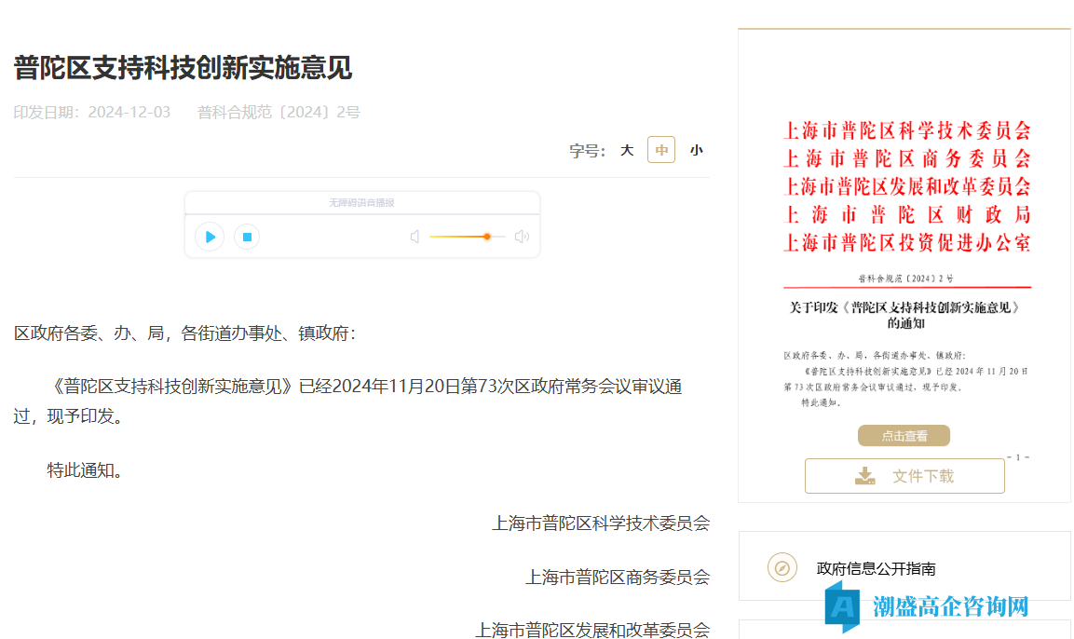Screen dimensions: 1074x639
Task: Set font size to 大 (large)
Action: point(627,150)
